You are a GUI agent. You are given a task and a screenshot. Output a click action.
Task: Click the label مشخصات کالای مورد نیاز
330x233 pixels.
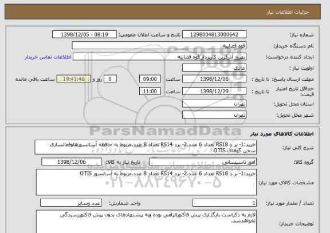tap(286, 183)
